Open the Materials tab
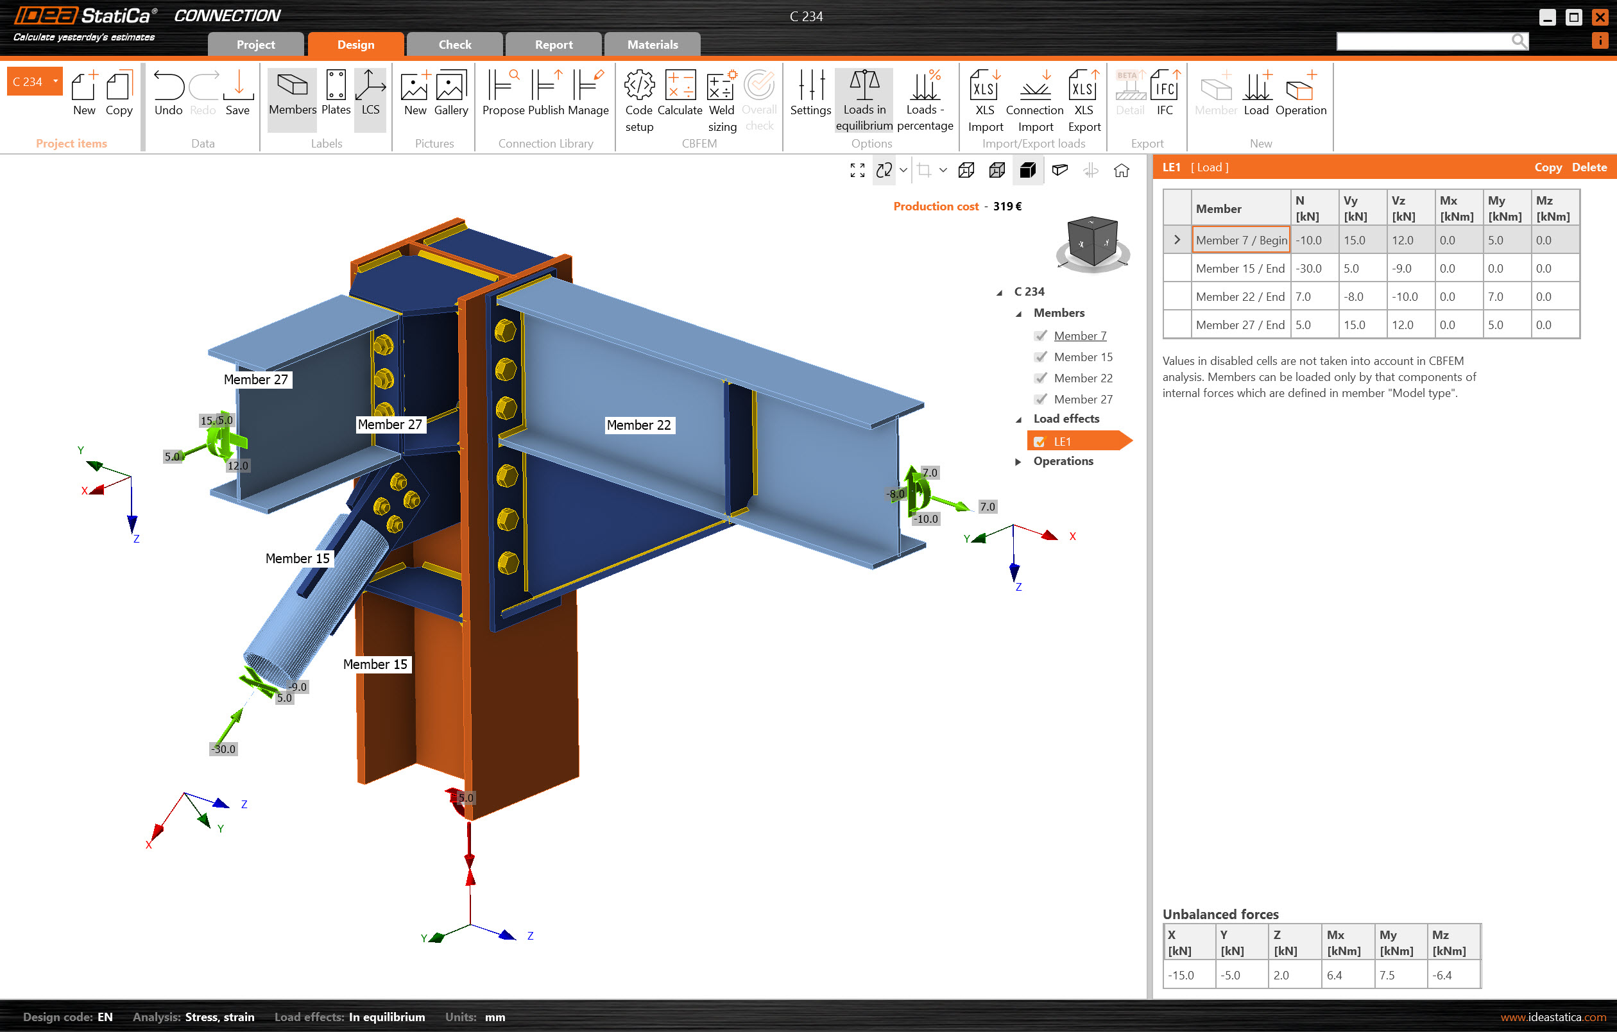 (652, 45)
